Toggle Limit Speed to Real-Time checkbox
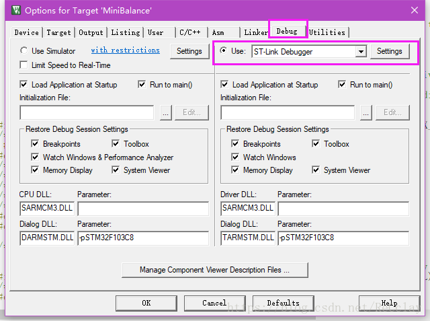The width and height of the screenshot is (430, 321). [x=24, y=65]
